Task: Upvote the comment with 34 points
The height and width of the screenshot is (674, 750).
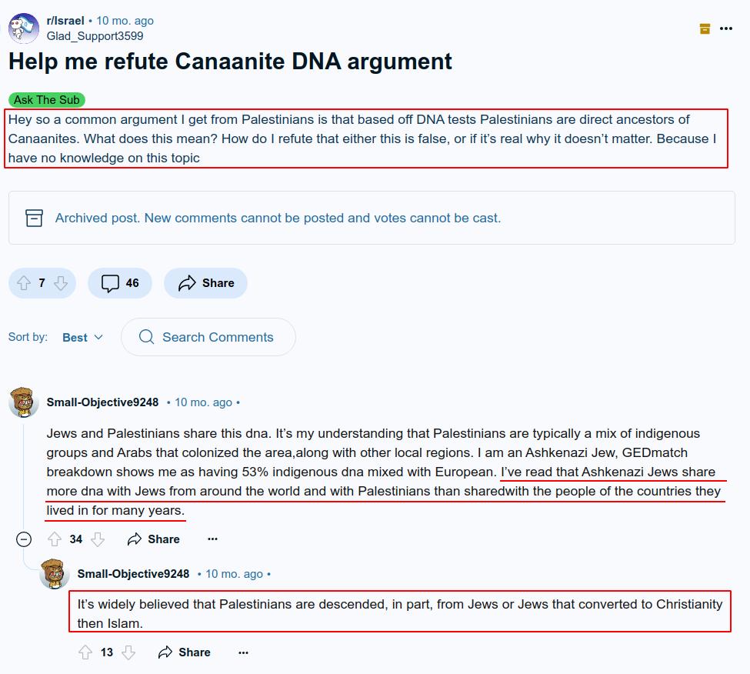Action: coord(55,539)
